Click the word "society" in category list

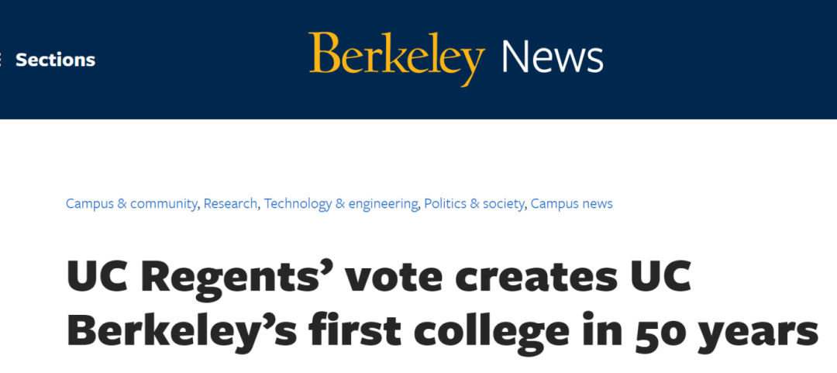coord(505,204)
